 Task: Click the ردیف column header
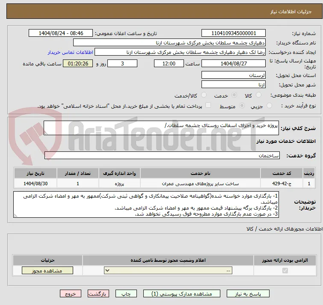coord(309,173)
